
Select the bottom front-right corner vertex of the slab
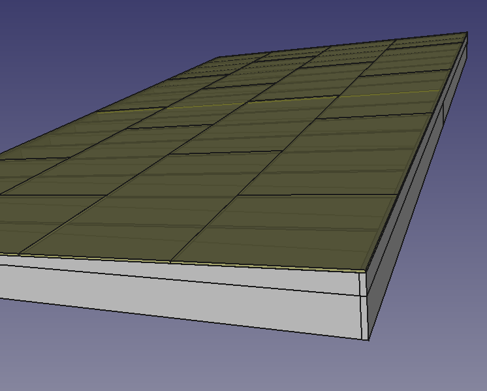point(369,340)
